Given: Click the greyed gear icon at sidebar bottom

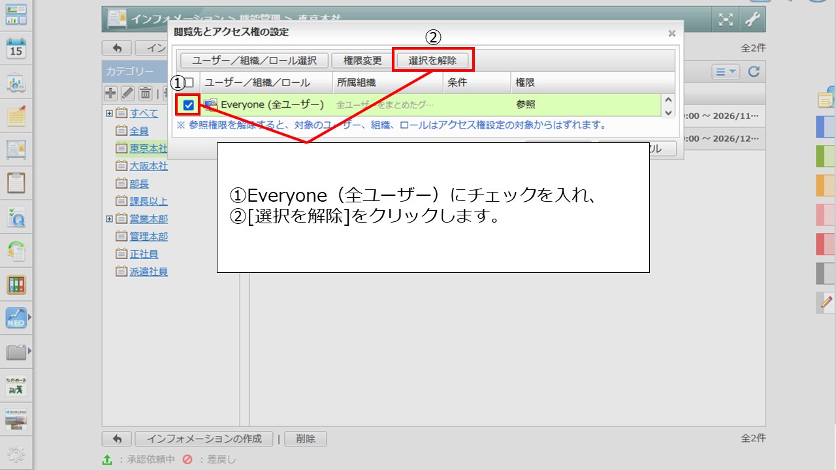Looking at the screenshot, I should [16, 454].
